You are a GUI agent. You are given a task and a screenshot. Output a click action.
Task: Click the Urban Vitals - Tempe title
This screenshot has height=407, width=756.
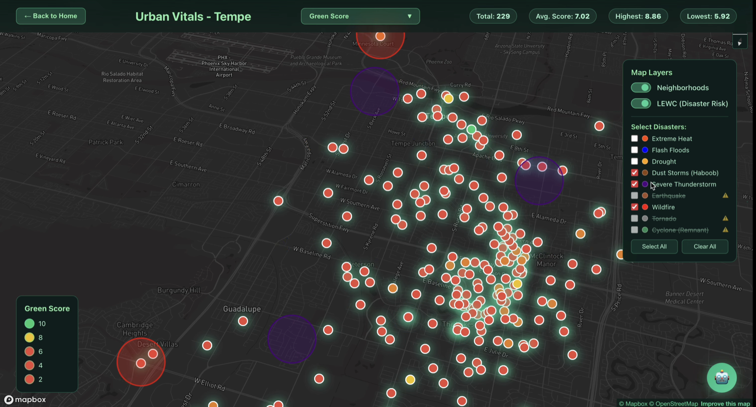(x=193, y=17)
